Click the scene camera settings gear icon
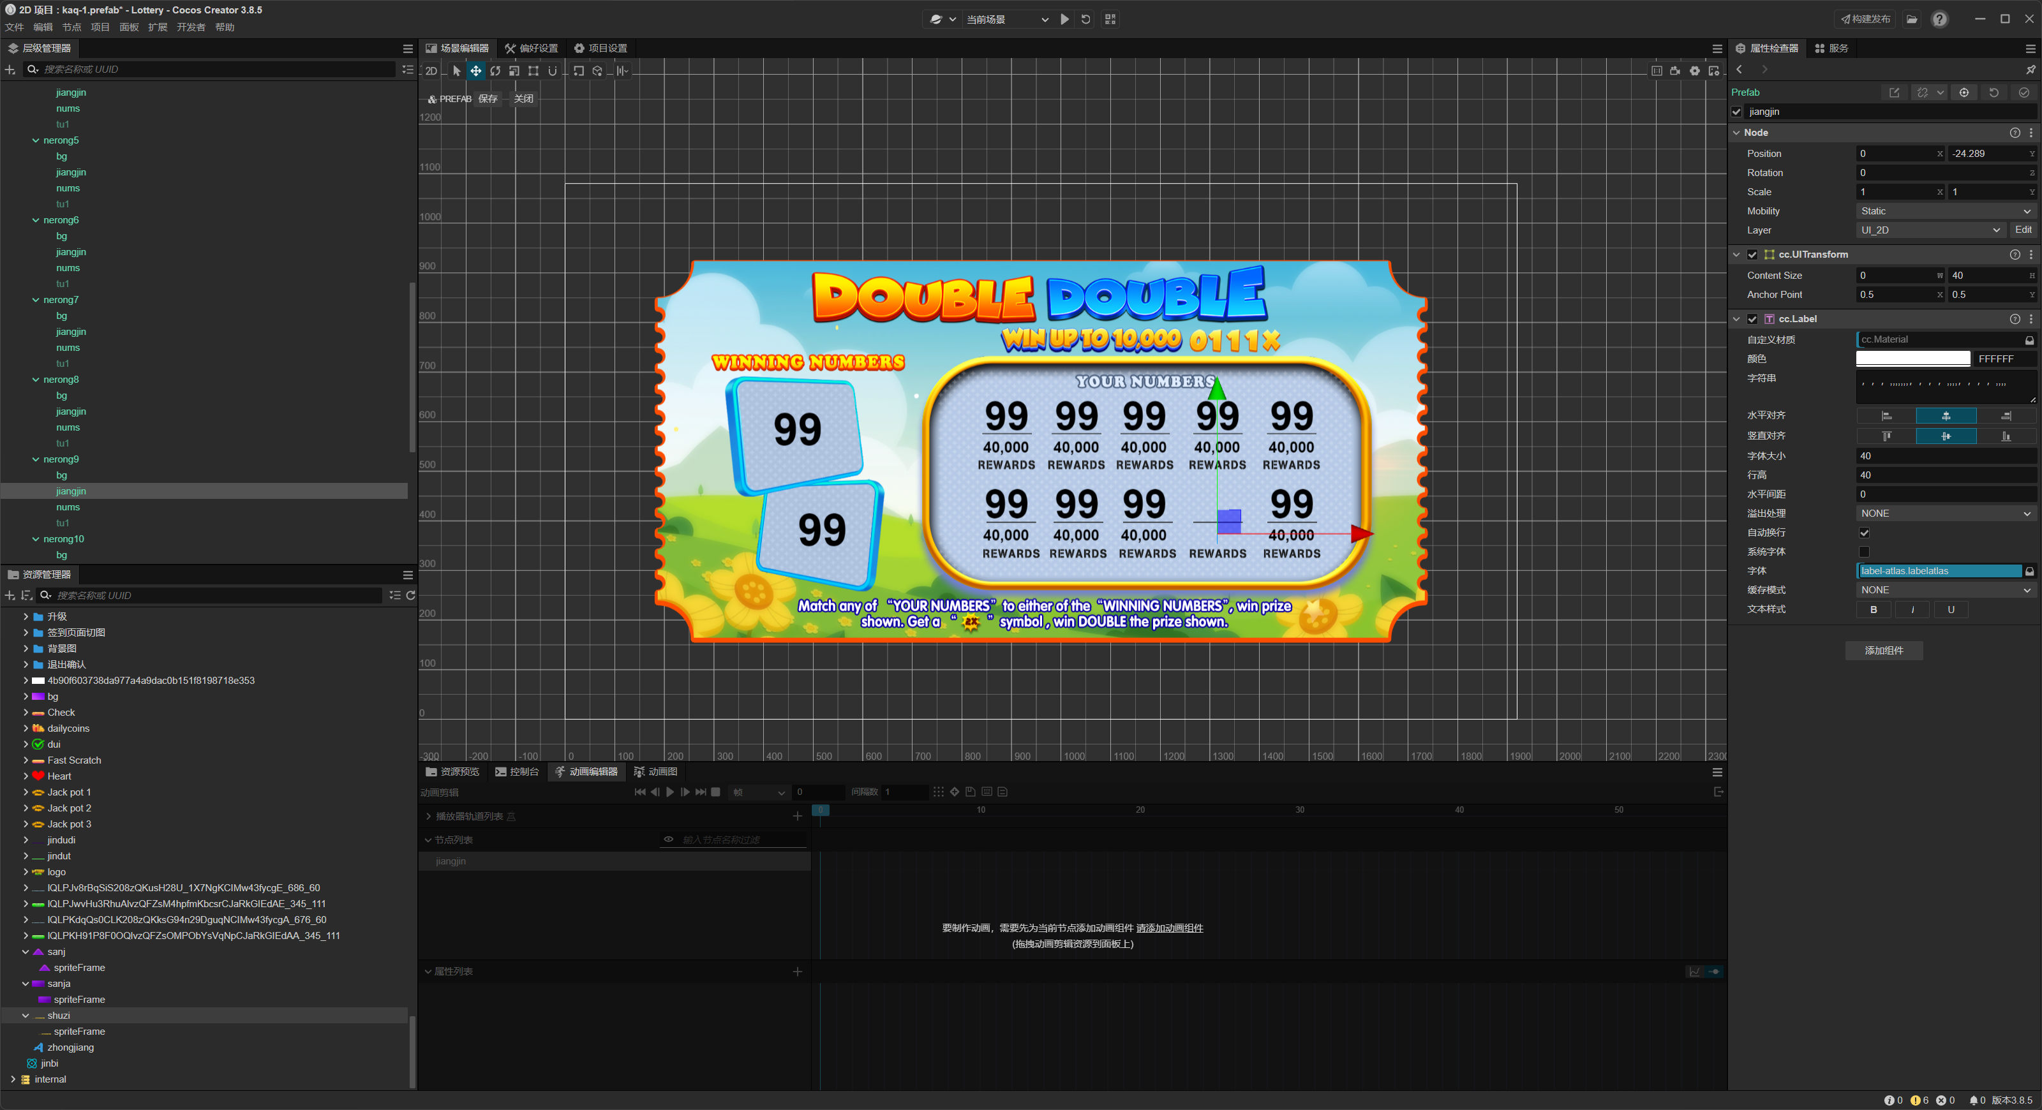 [1695, 71]
